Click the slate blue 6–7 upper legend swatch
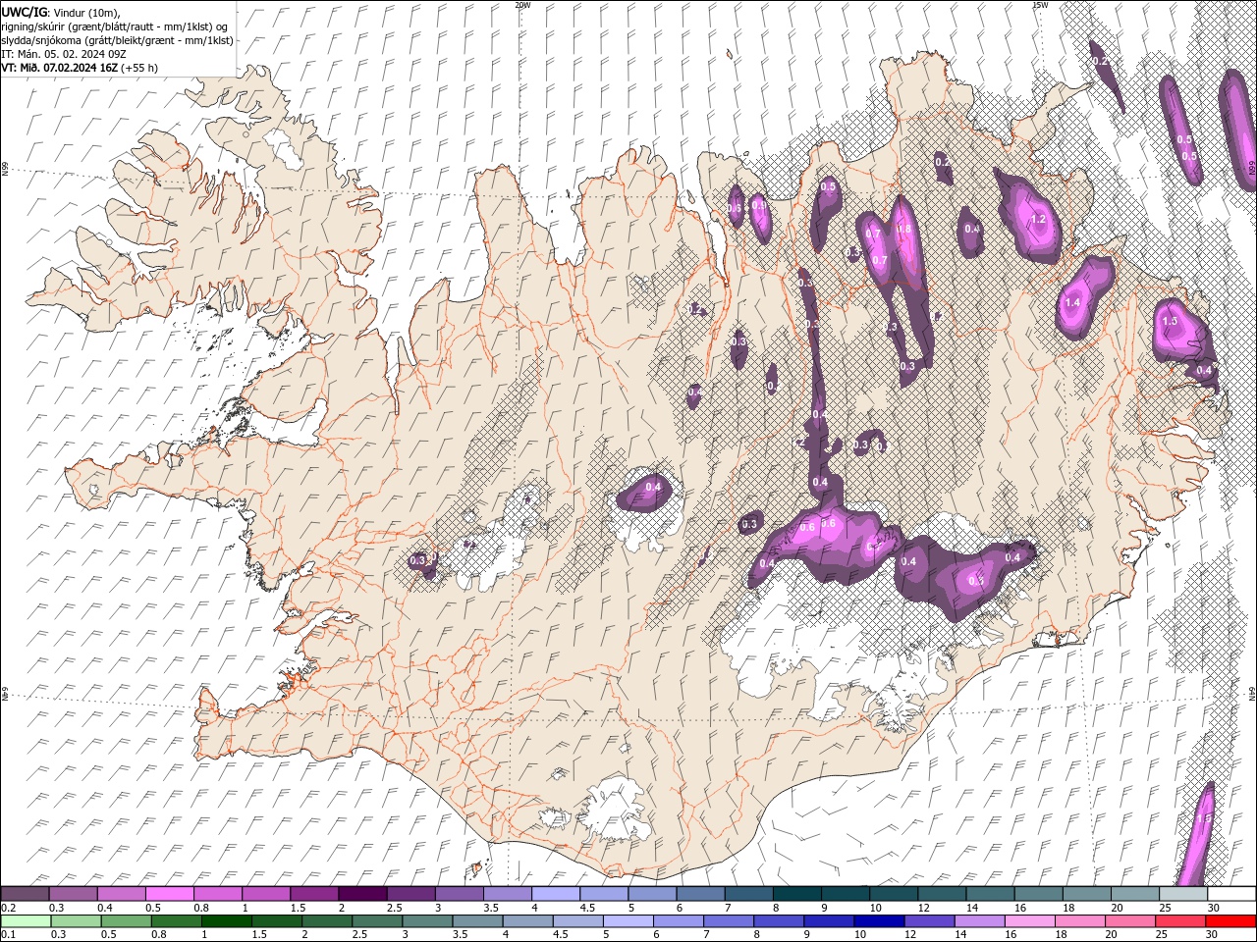1257x942 pixels. tap(700, 893)
